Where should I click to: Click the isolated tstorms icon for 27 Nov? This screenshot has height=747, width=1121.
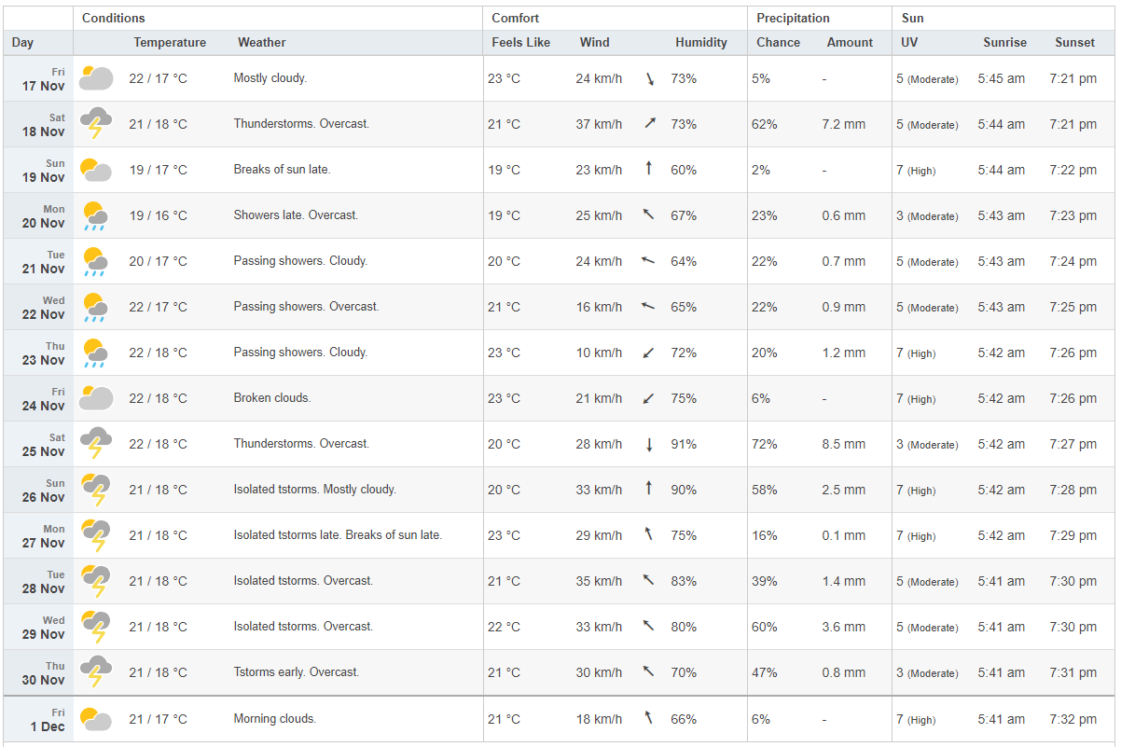click(x=95, y=535)
